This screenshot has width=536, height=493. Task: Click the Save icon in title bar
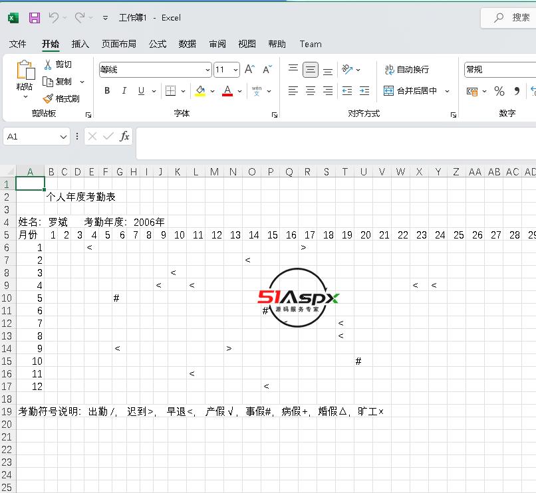[35, 18]
